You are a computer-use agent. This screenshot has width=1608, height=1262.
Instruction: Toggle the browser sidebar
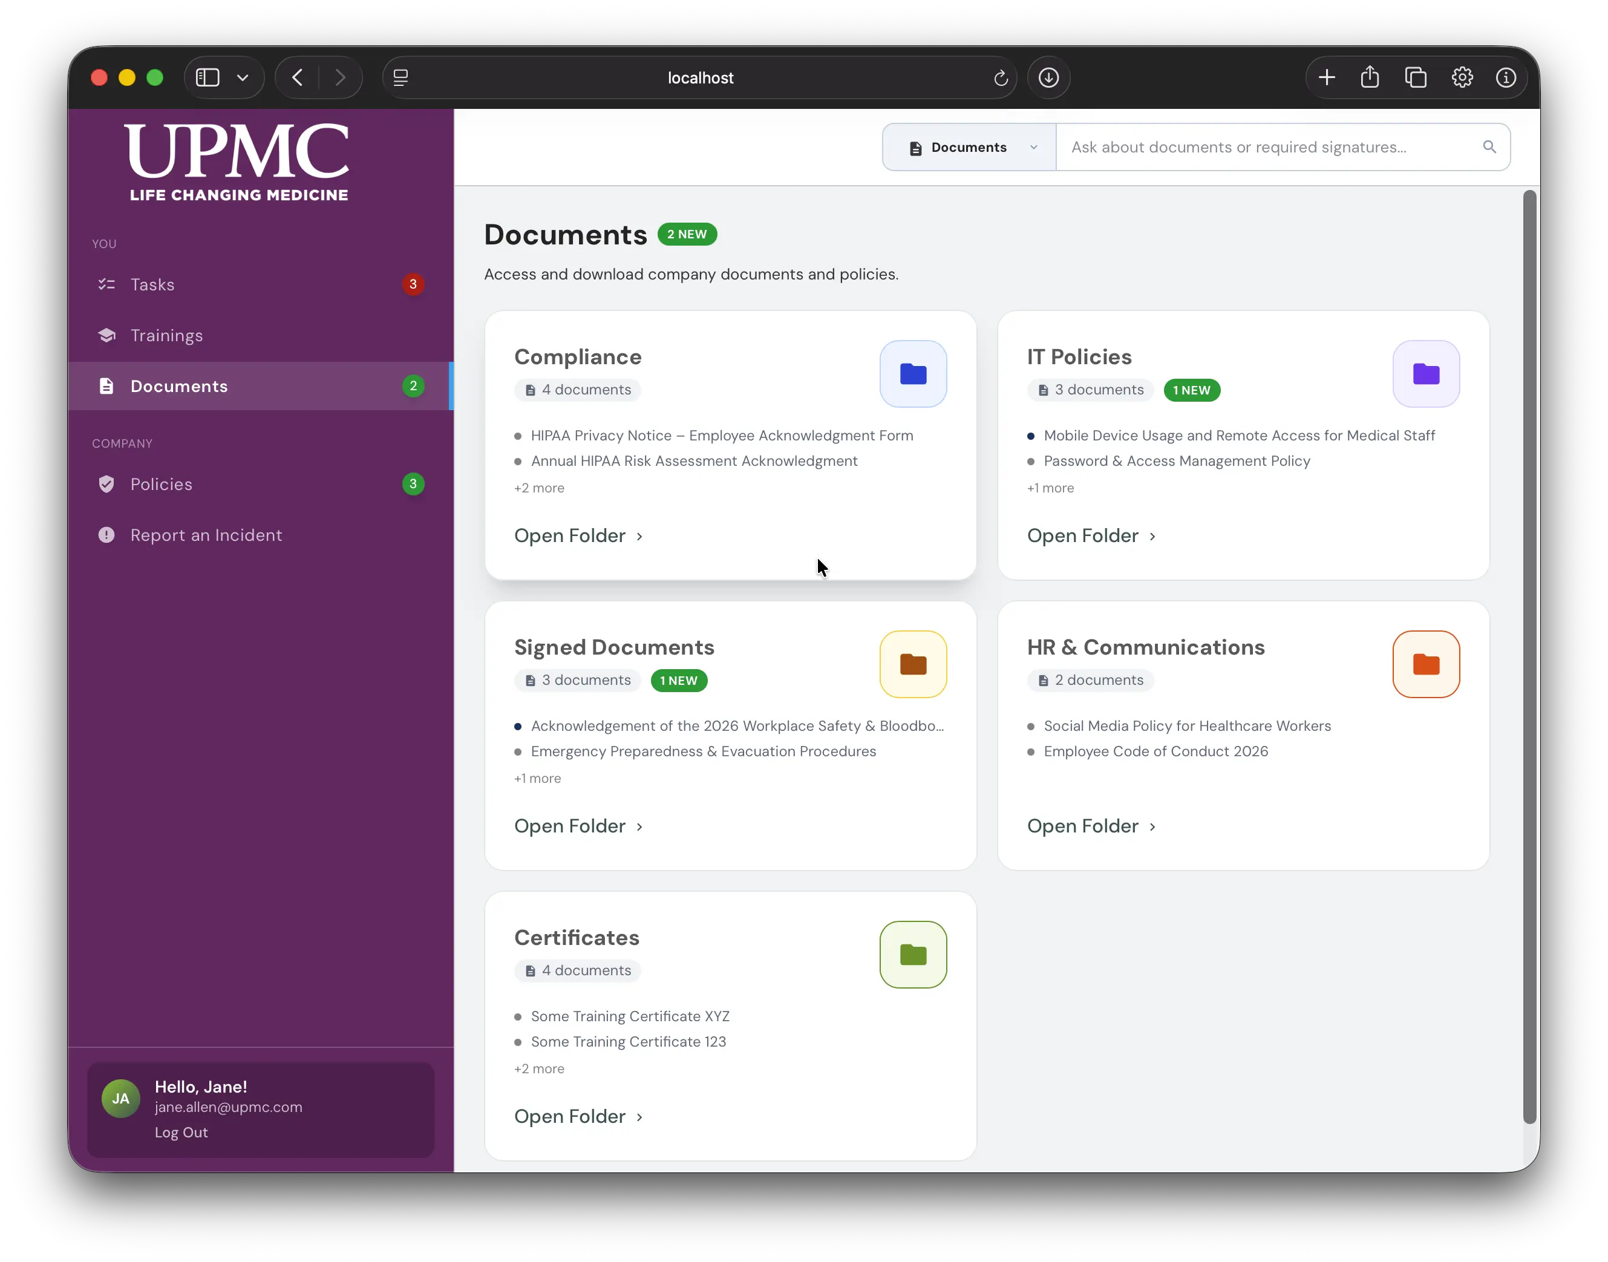tap(208, 77)
